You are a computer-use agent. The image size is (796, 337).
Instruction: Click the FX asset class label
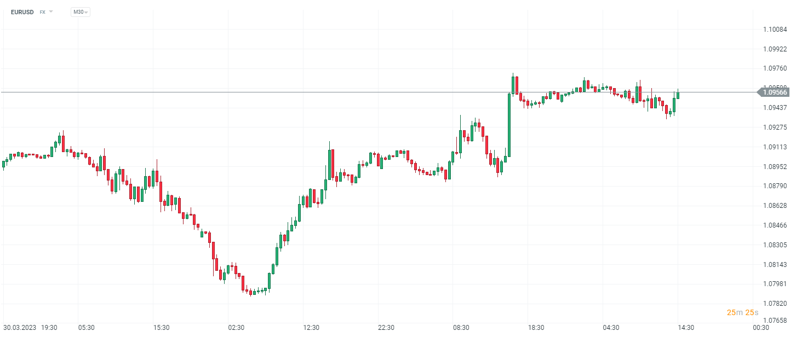point(42,11)
